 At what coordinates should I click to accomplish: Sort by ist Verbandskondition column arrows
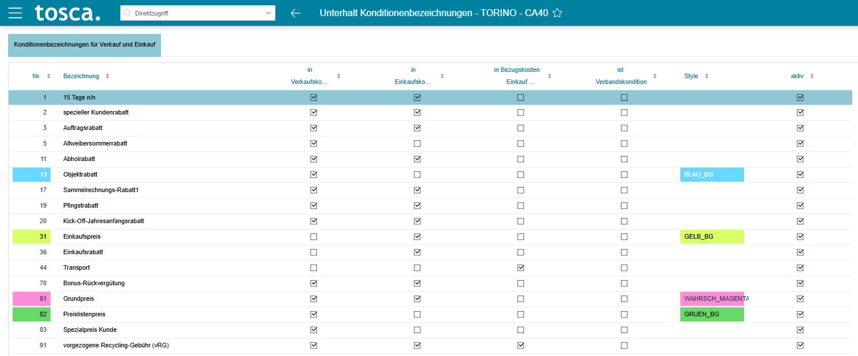[x=654, y=76]
